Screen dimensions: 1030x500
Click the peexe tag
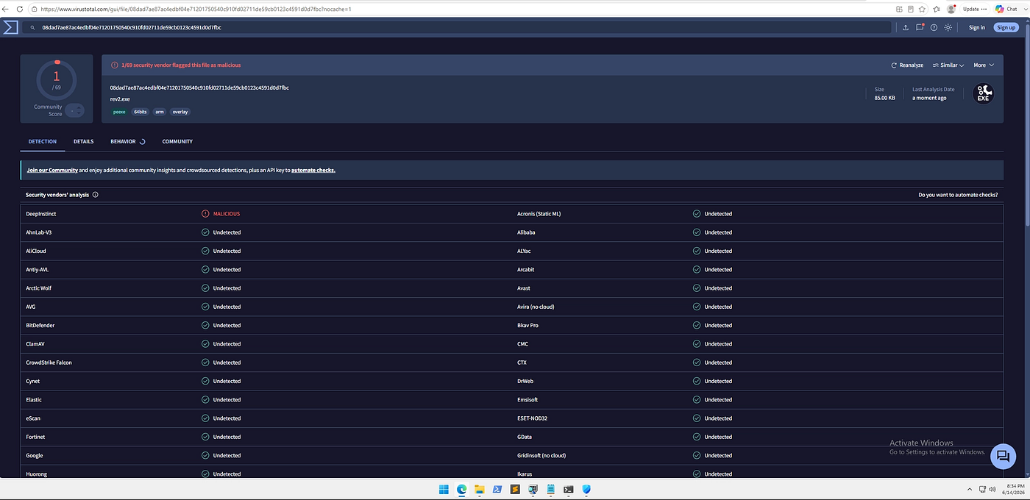tap(119, 112)
